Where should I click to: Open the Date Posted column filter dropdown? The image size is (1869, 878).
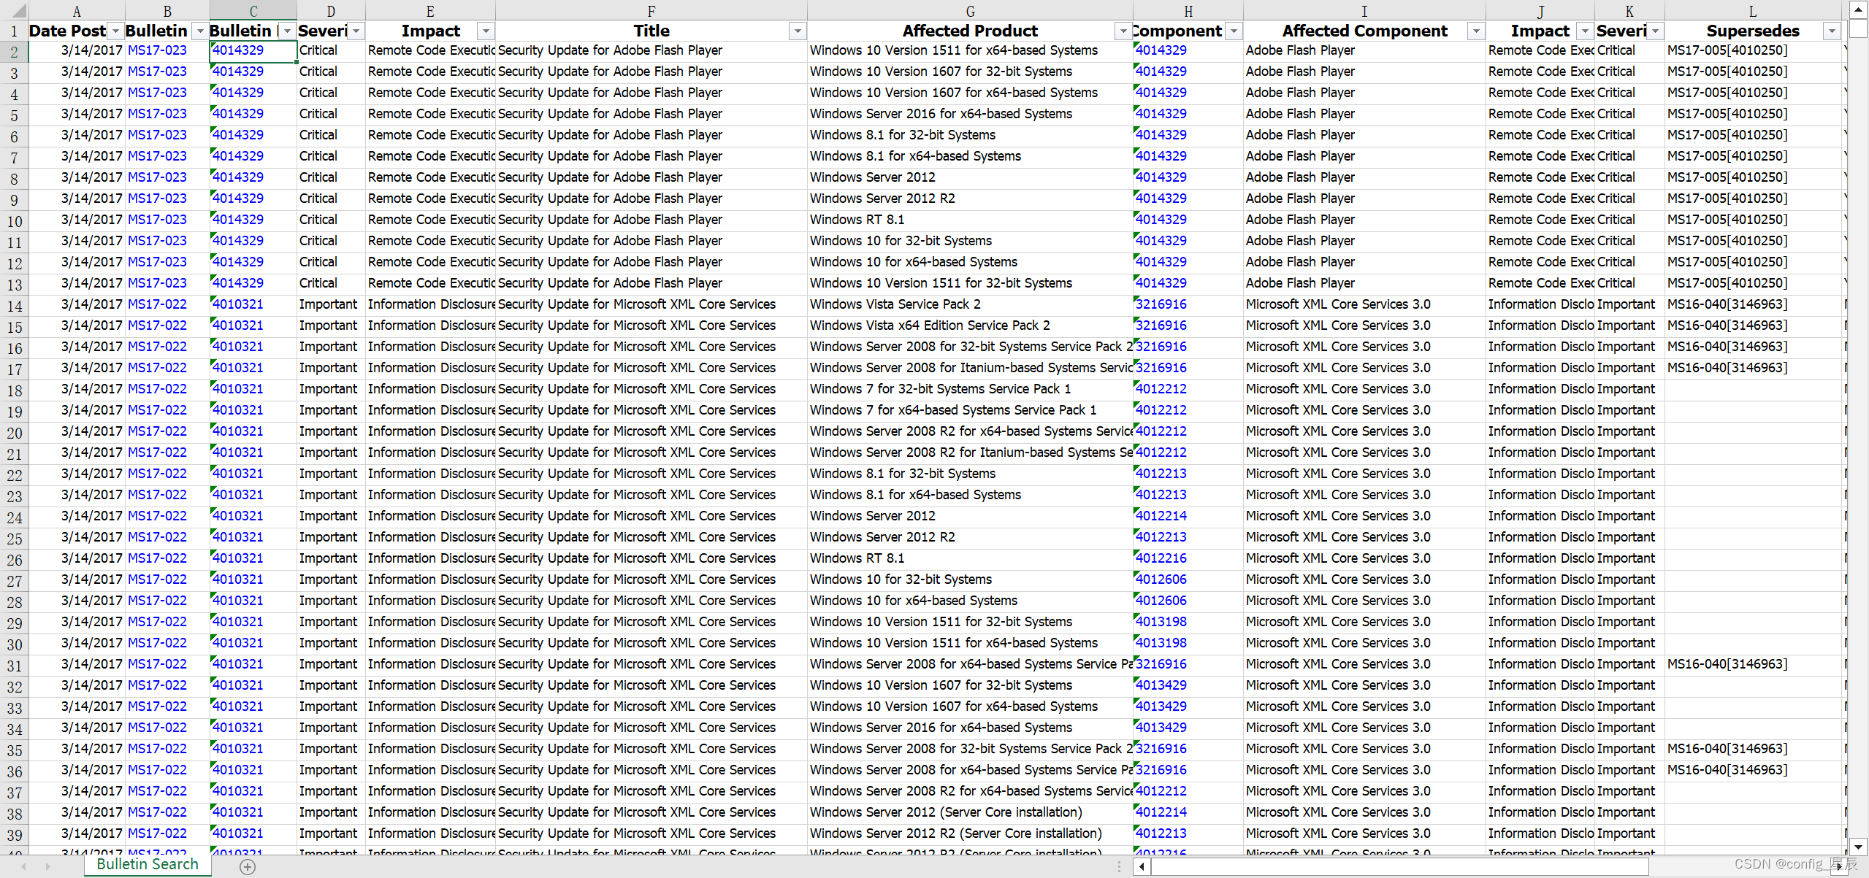click(x=115, y=31)
